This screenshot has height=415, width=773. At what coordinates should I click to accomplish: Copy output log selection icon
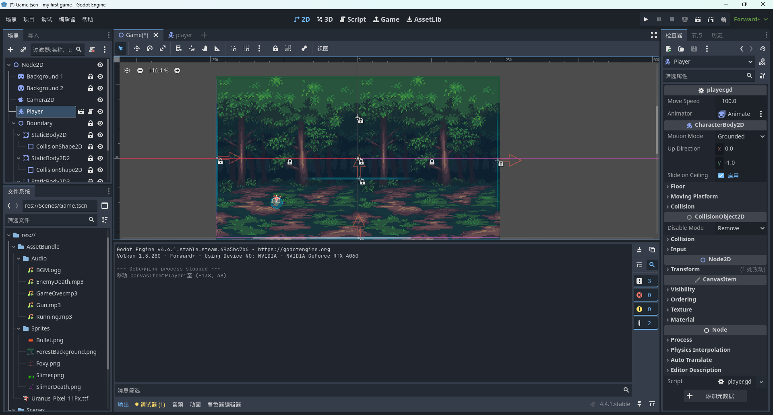click(652, 250)
